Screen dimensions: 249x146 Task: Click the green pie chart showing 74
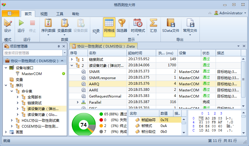click(84, 125)
